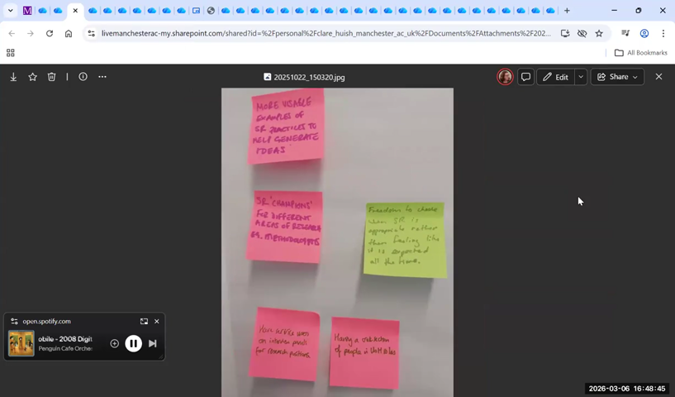Open the file details info pane
Image resolution: width=675 pixels, height=397 pixels.
click(83, 77)
